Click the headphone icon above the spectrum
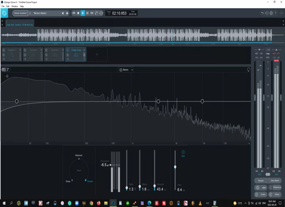285x207 pixels. click(249, 69)
